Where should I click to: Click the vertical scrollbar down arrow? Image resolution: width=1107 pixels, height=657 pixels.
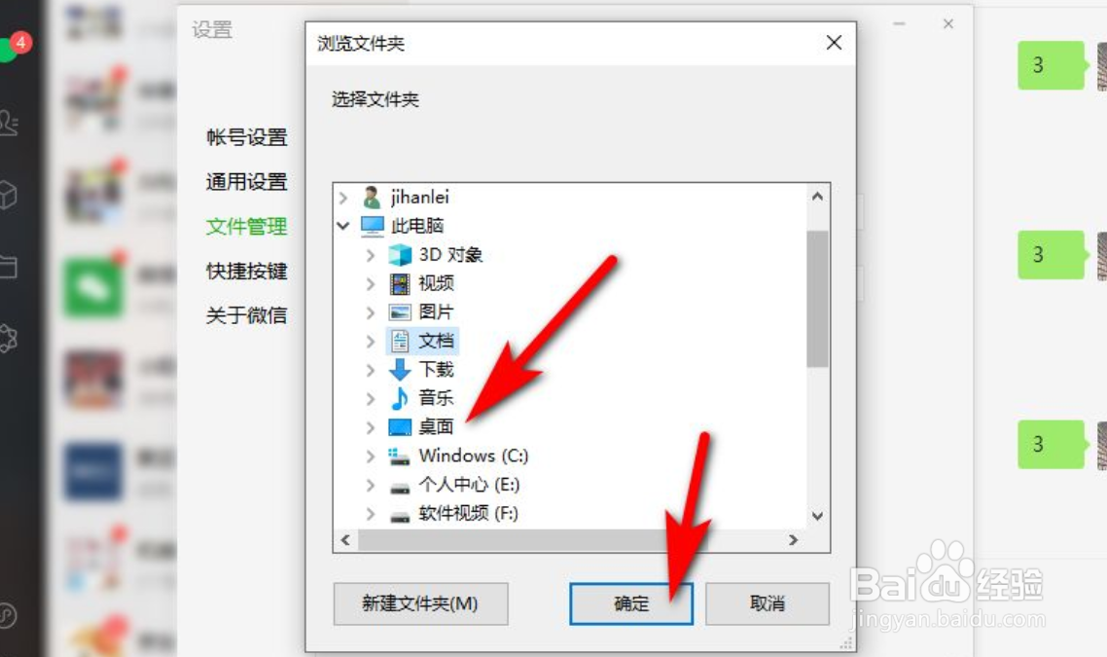[x=817, y=516]
